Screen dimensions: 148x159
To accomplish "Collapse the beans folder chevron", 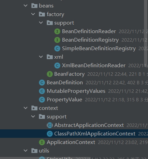I will (x=26, y=5).
